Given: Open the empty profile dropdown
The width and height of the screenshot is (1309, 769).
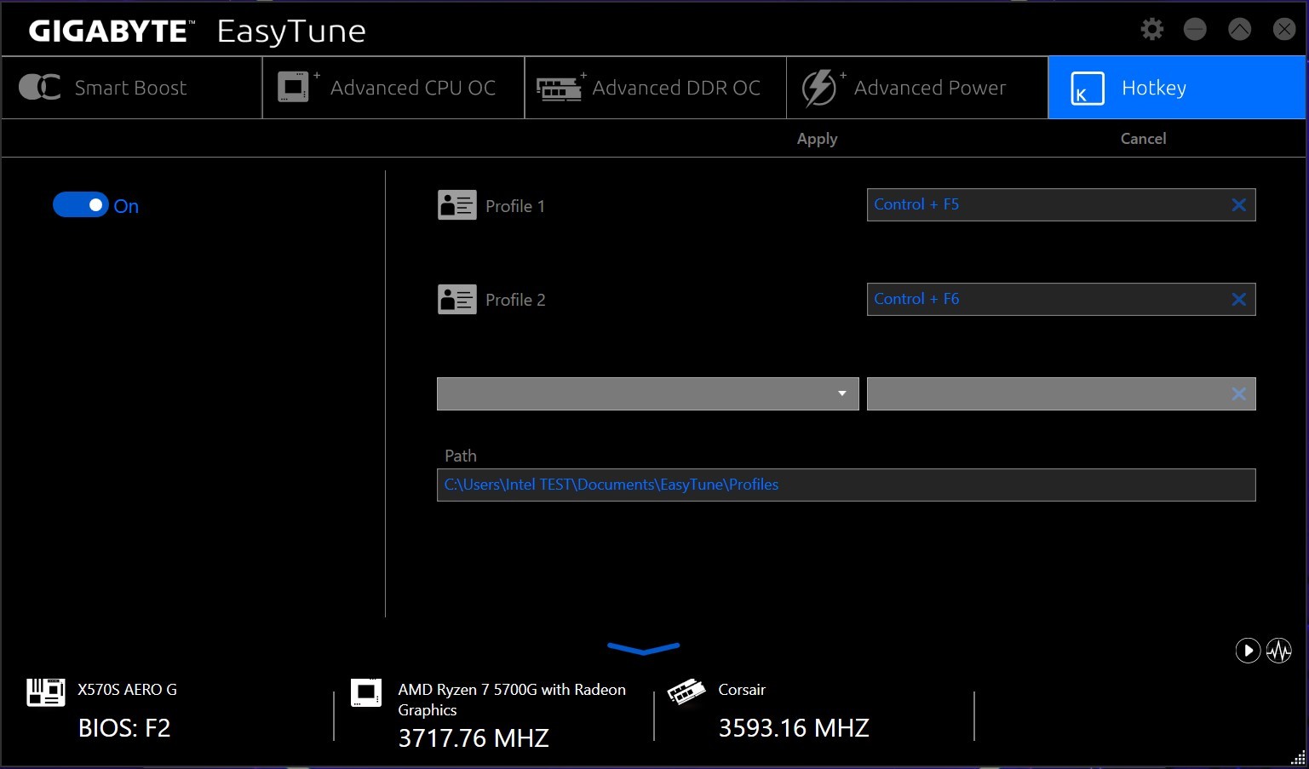Looking at the screenshot, I should tap(648, 393).
